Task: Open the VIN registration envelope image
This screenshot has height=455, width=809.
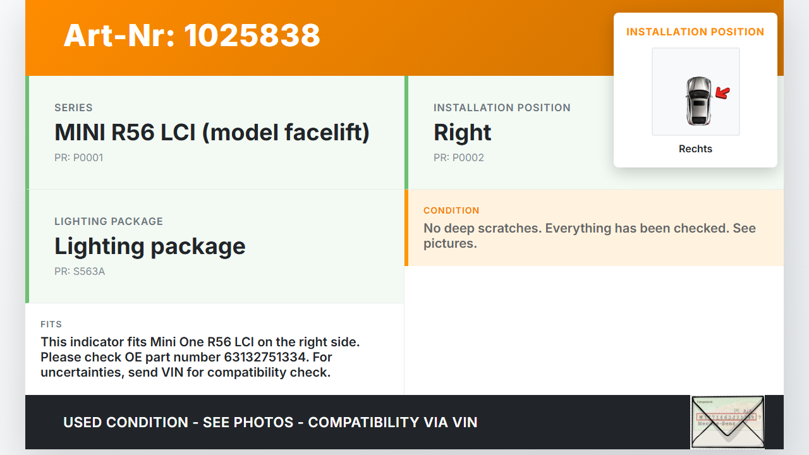Action: pyautogui.click(x=727, y=422)
